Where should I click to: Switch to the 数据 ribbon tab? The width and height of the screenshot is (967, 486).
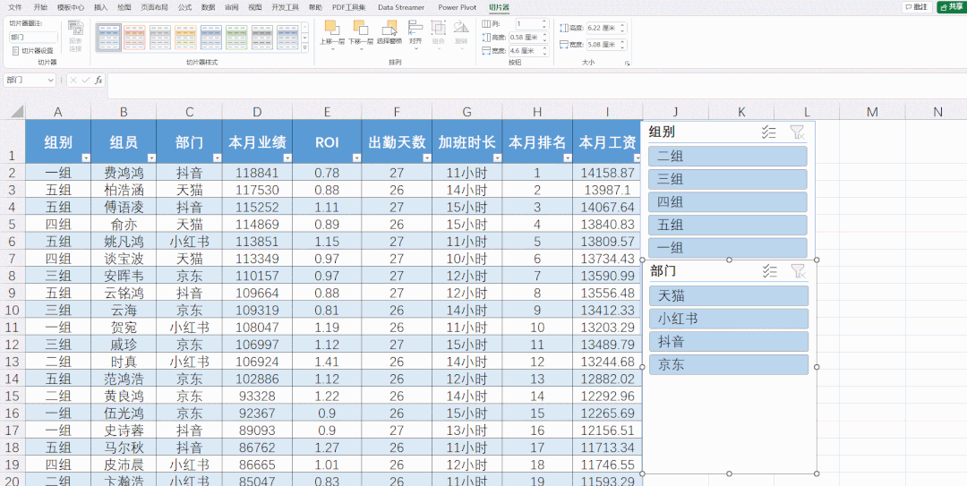click(209, 7)
